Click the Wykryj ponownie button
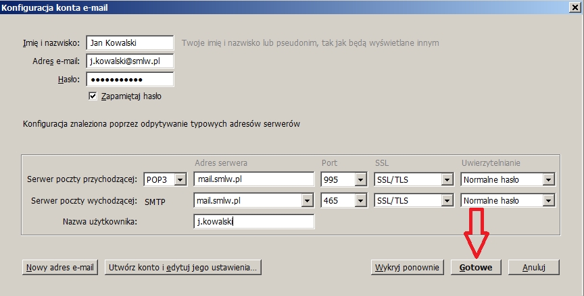The width and height of the screenshot is (584, 296). click(408, 267)
